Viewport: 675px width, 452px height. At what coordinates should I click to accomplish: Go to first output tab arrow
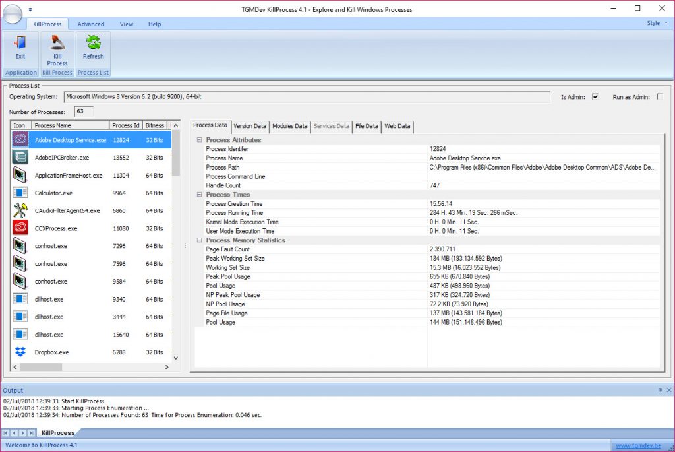pyautogui.click(x=5, y=433)
